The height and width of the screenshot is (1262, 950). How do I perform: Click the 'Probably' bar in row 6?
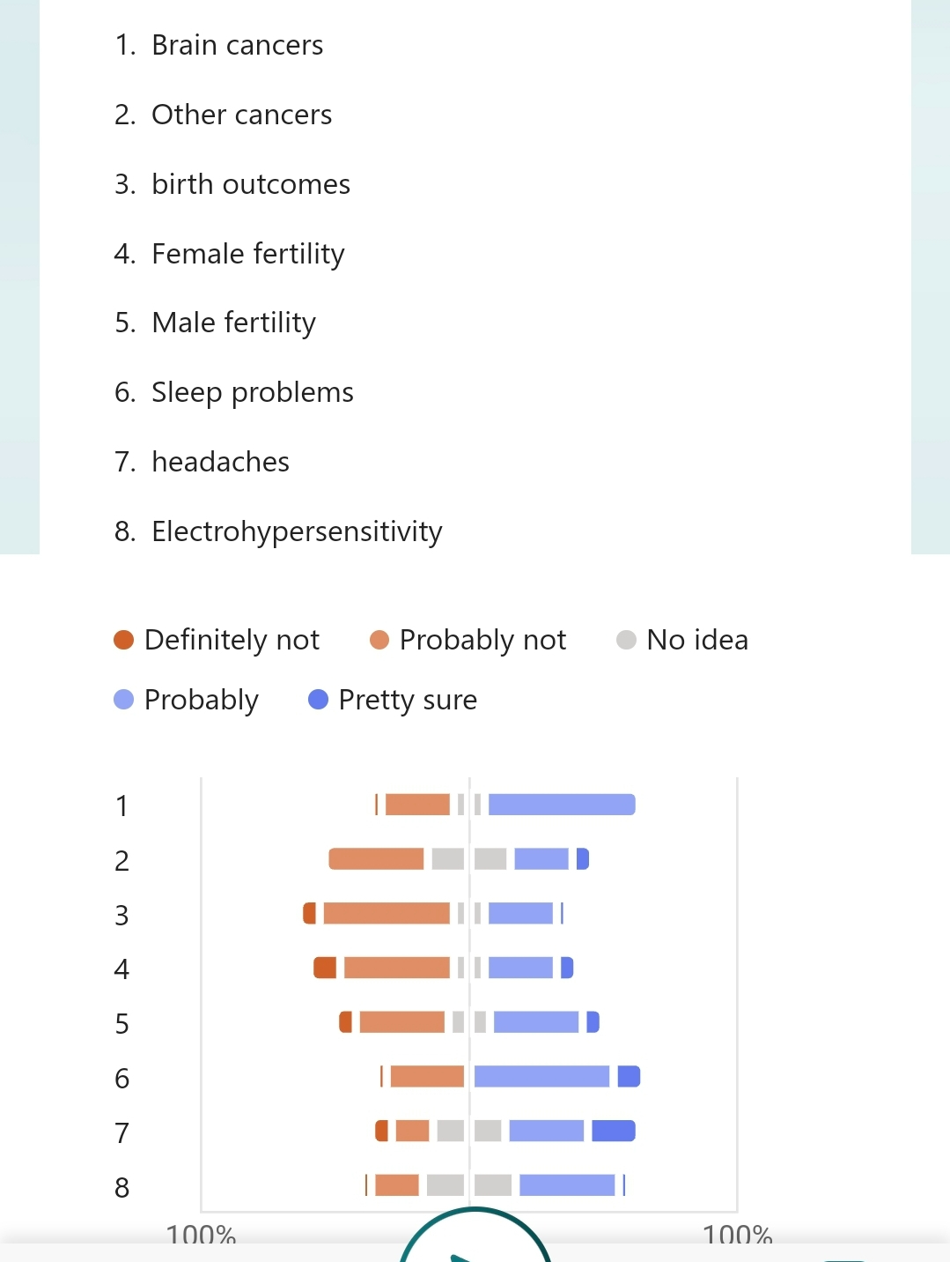pyautogui.click(x=541, y=1076)
